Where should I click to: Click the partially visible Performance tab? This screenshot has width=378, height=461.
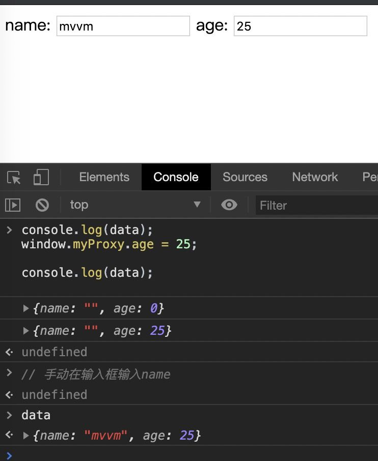click(369, 177)
